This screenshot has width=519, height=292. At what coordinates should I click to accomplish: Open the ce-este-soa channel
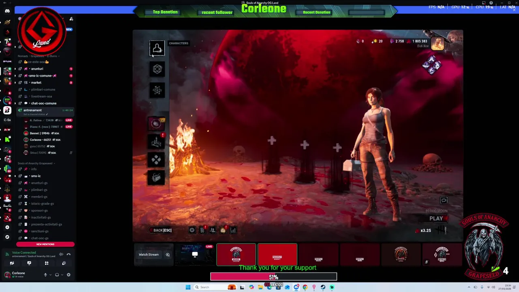pos(45,62)
